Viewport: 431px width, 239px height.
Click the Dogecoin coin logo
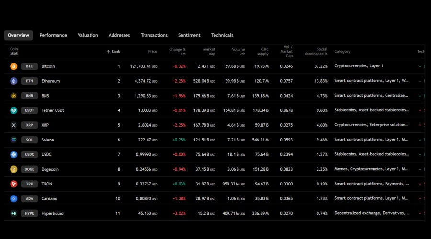point(14,169)
